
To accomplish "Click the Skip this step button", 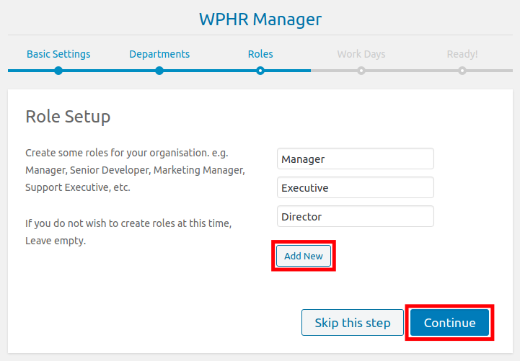I will (353, 322).
